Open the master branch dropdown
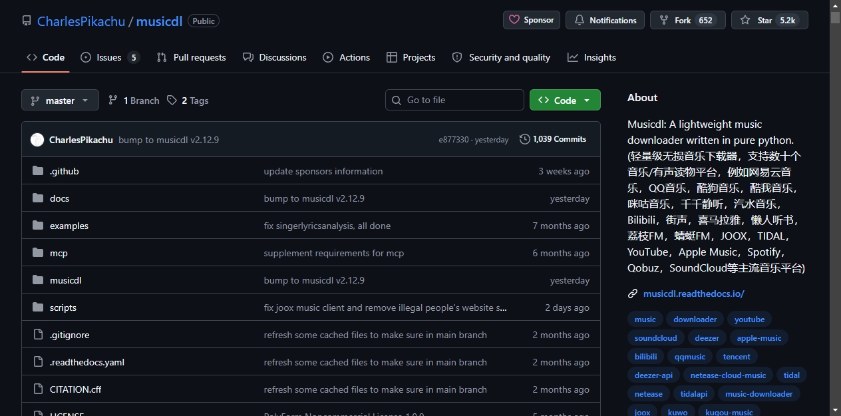This screenshot has width=841, height=416. point(60,100)
